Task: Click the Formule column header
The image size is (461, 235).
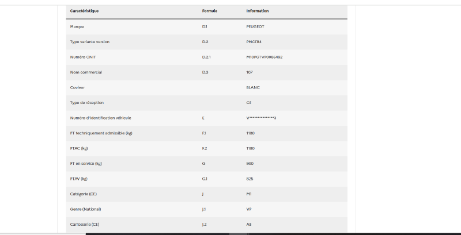Action: (x=209, y=11)
